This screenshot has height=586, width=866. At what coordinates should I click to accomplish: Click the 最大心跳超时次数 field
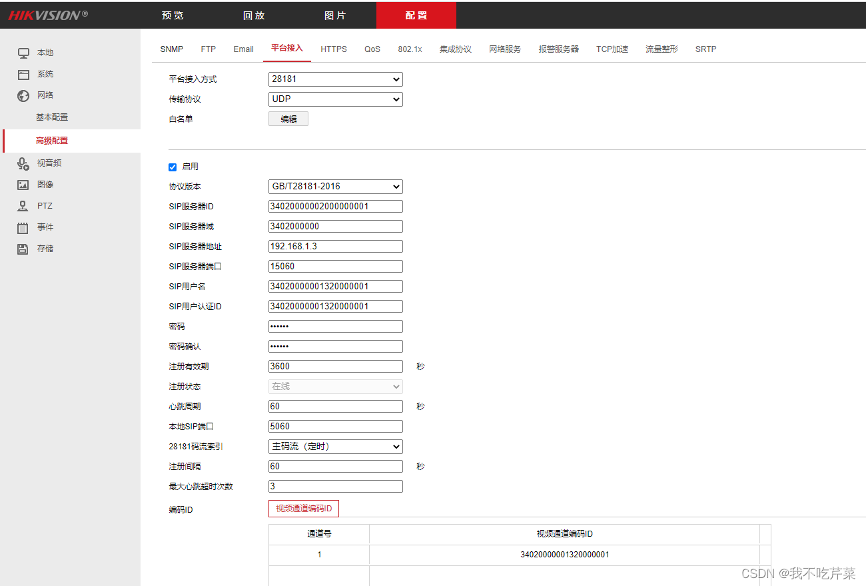[x=336, y=487]
